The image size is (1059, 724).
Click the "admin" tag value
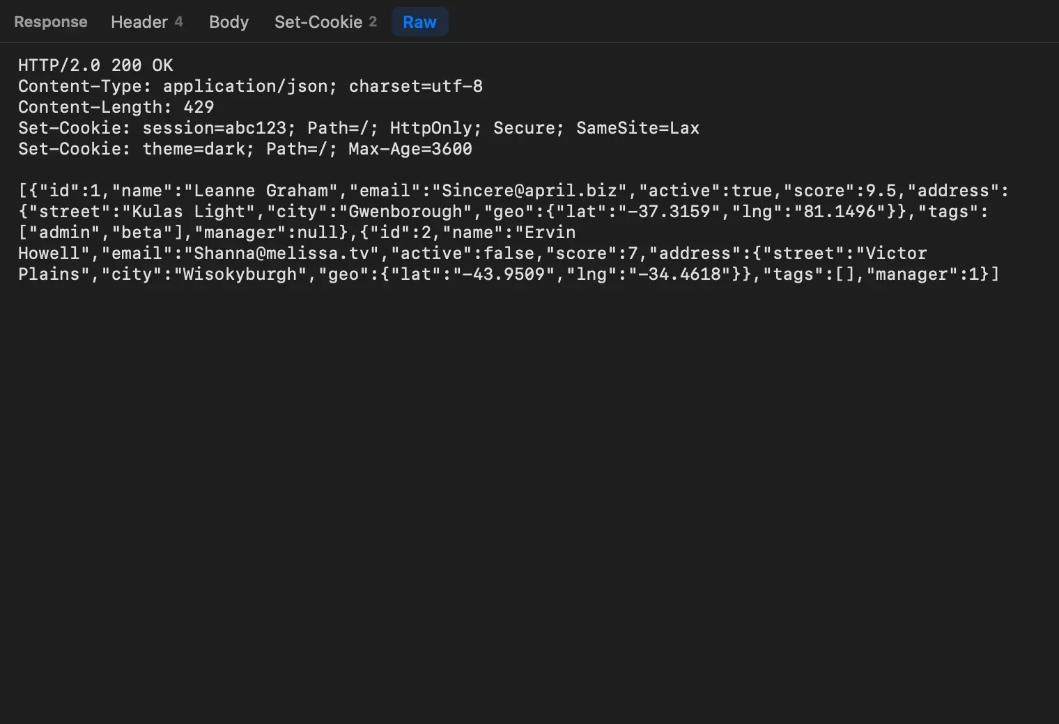[x=65, y=233]
